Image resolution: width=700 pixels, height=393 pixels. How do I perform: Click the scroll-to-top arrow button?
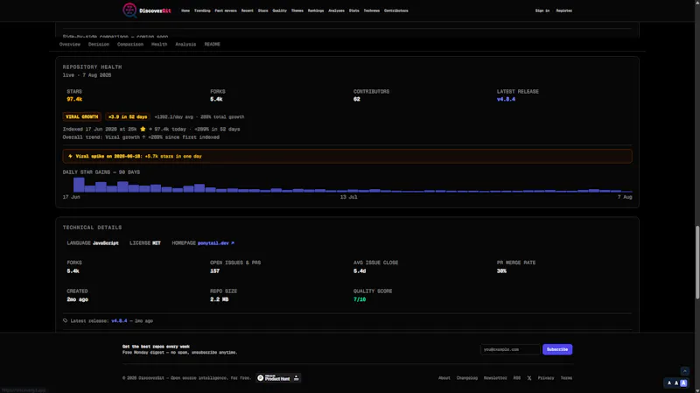pyautogui.click(x=684, y=371)
